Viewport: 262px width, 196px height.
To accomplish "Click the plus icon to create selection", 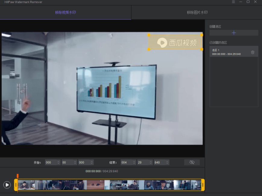I will pyautogui.click(x=234, y=33).
